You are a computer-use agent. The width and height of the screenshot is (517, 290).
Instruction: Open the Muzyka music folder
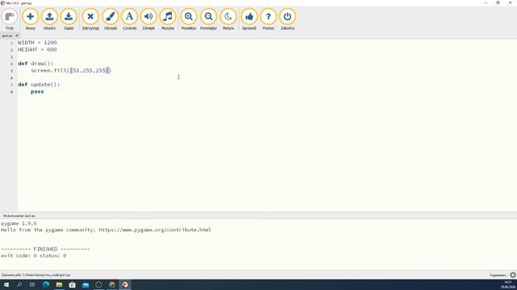167,19
